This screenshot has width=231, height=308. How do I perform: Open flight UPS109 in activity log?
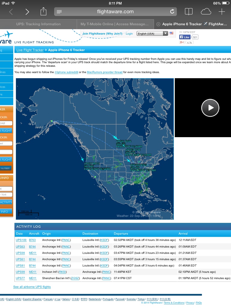pos(21,240)
